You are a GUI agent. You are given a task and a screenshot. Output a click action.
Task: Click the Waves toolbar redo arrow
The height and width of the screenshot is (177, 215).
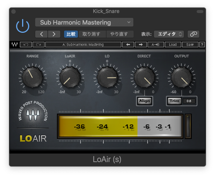(39, 45)
